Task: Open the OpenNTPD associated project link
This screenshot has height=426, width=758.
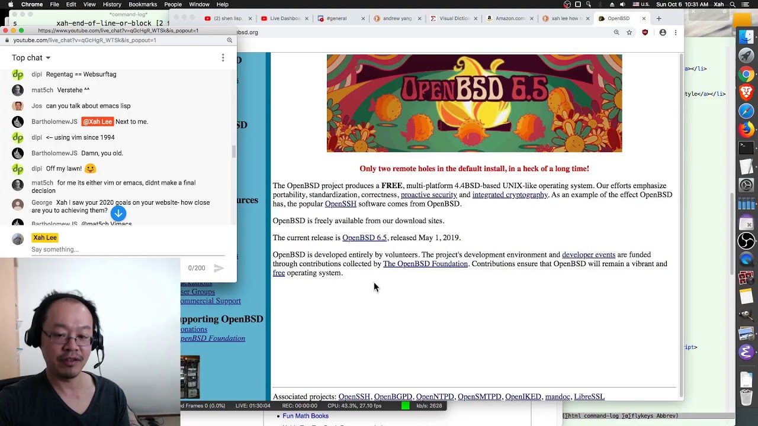Action: click(435, 397)
